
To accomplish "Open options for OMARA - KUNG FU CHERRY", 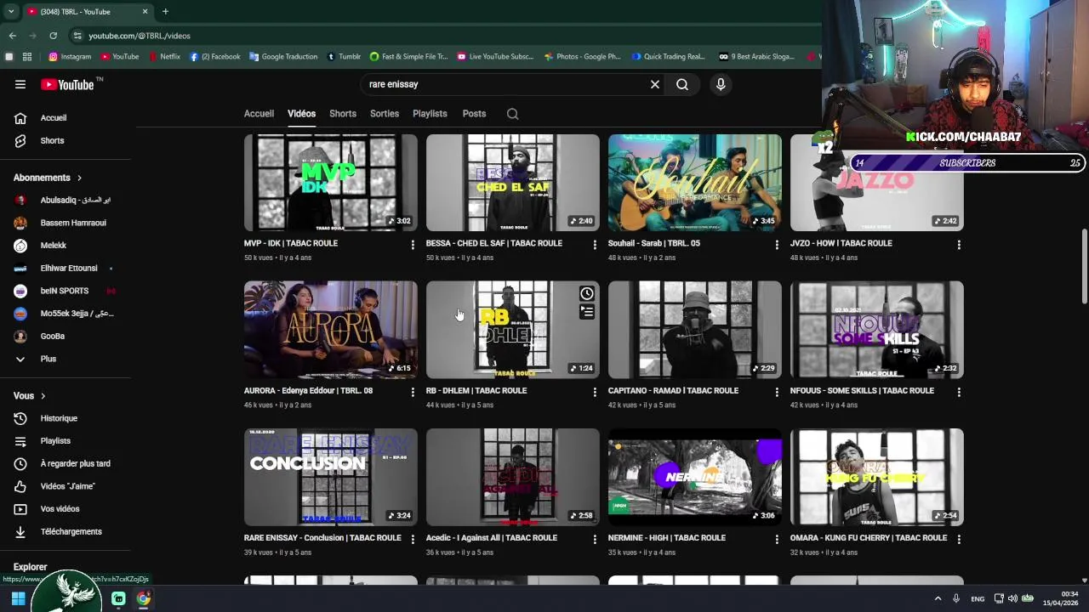I will tap(959, 539).
